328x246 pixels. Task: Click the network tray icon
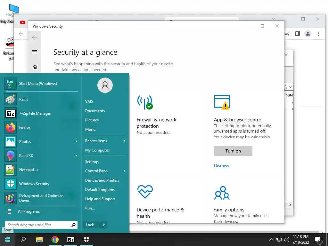pyautogui.click(x=279, y=240)
